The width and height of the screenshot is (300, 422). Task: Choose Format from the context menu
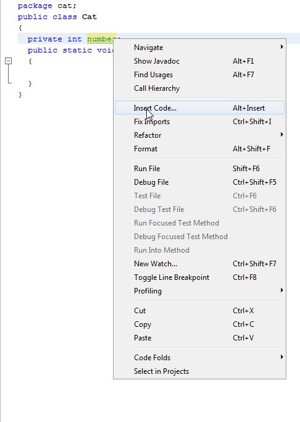point(199,149)
